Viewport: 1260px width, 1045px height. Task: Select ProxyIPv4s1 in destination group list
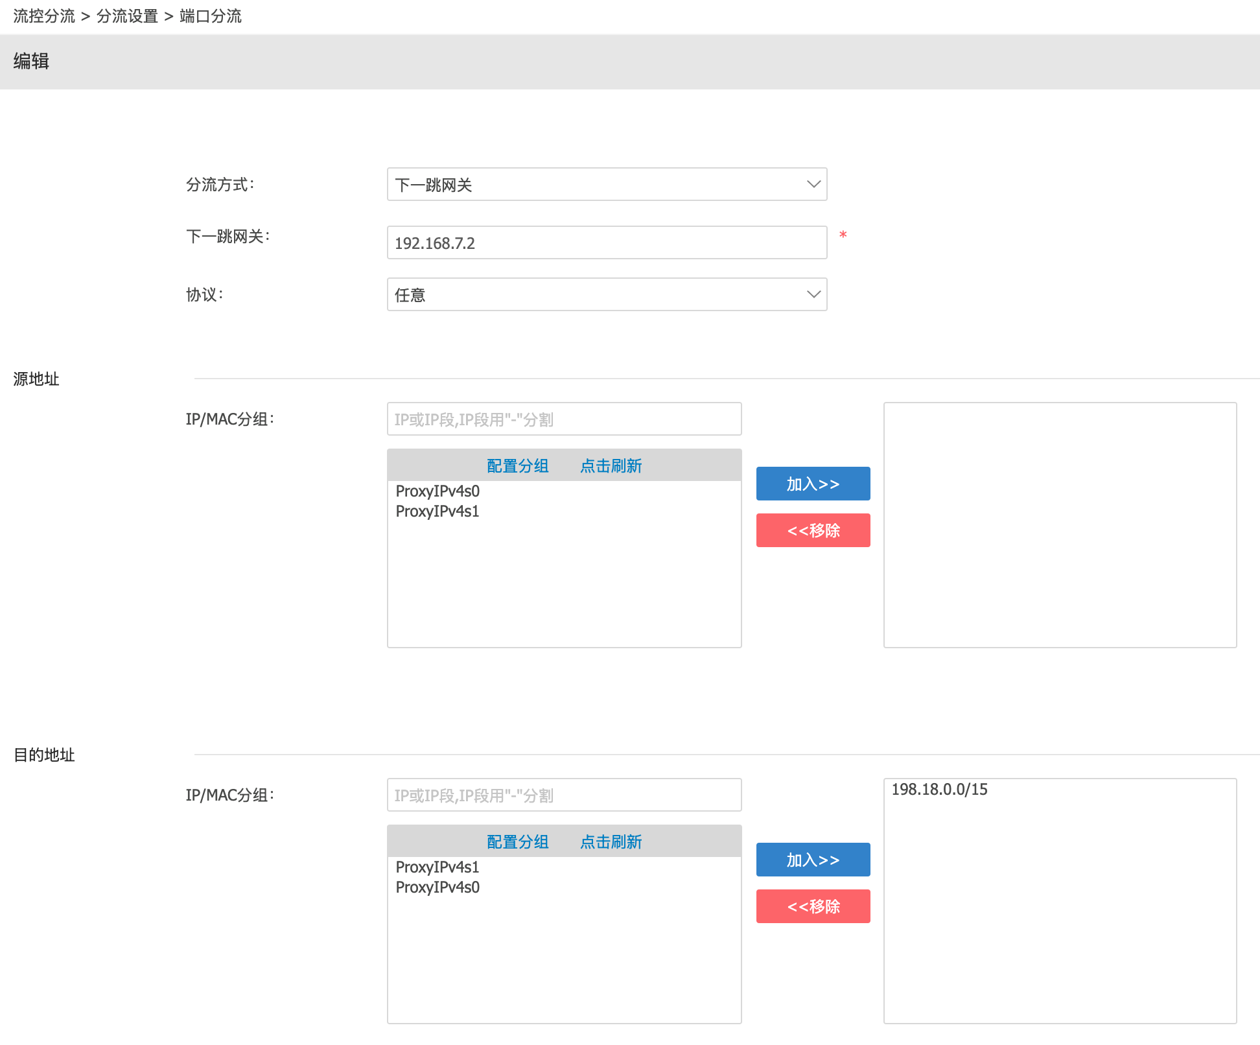(x=437, y=867)
